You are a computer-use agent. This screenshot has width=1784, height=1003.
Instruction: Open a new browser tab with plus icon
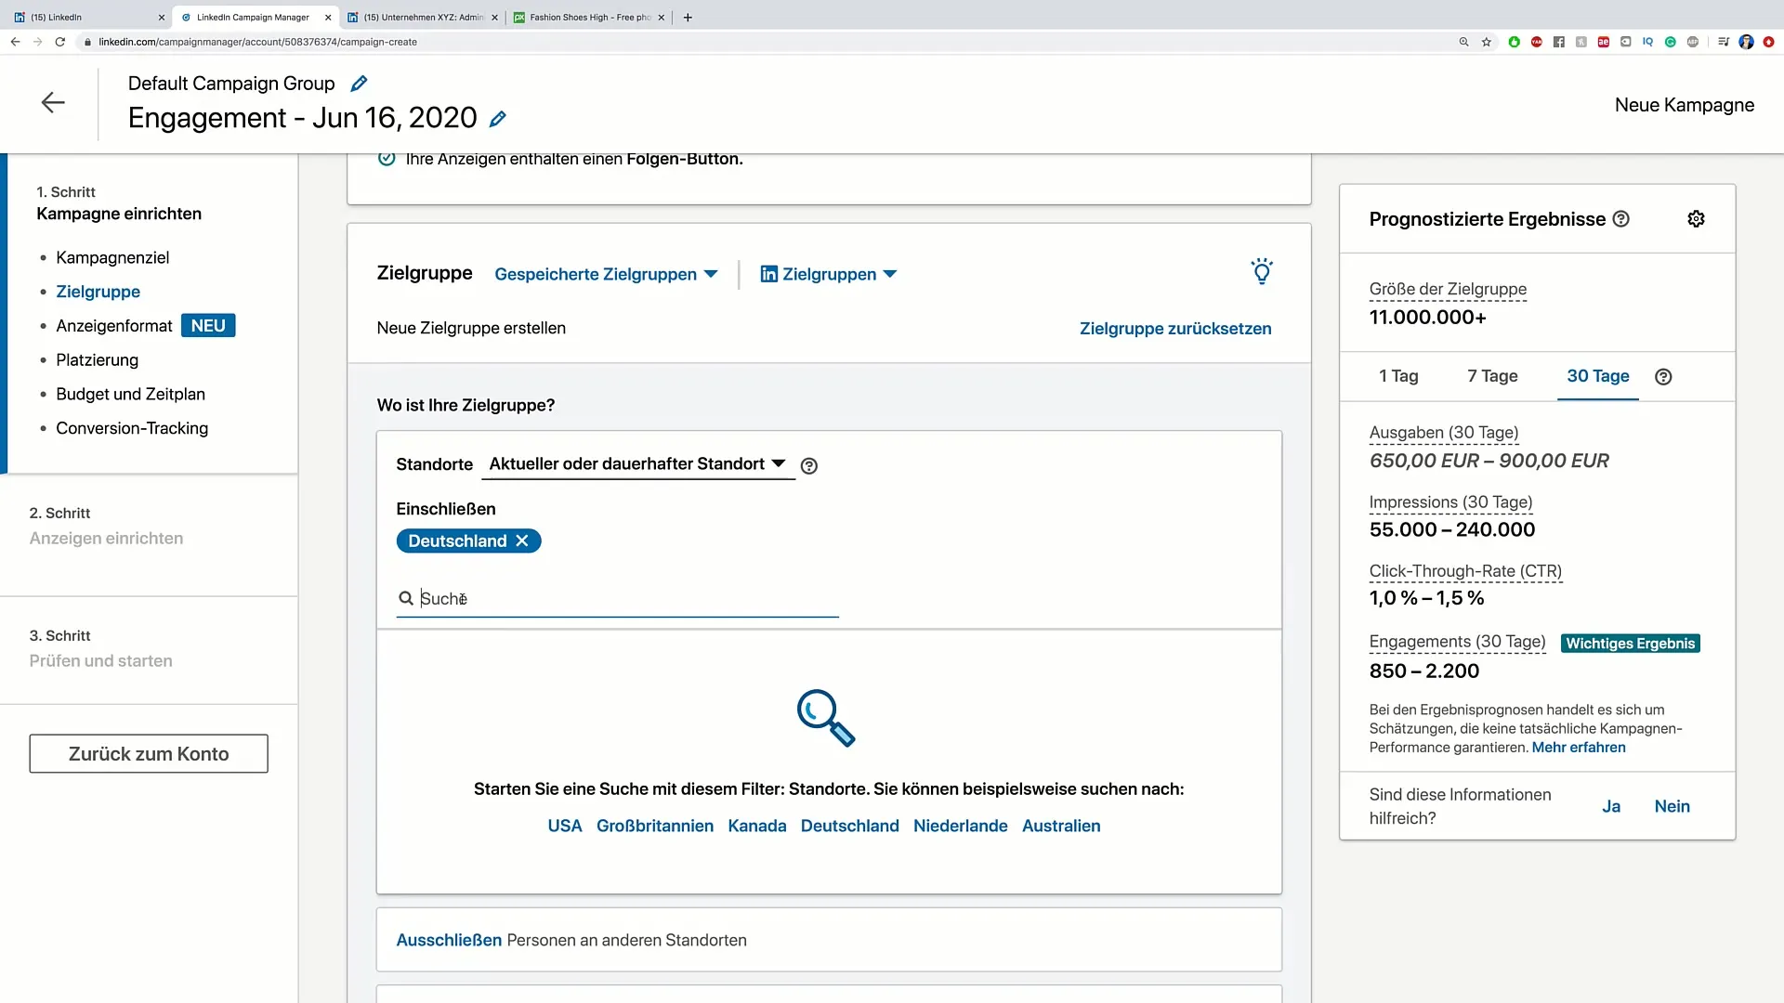(x=688, y=17)
